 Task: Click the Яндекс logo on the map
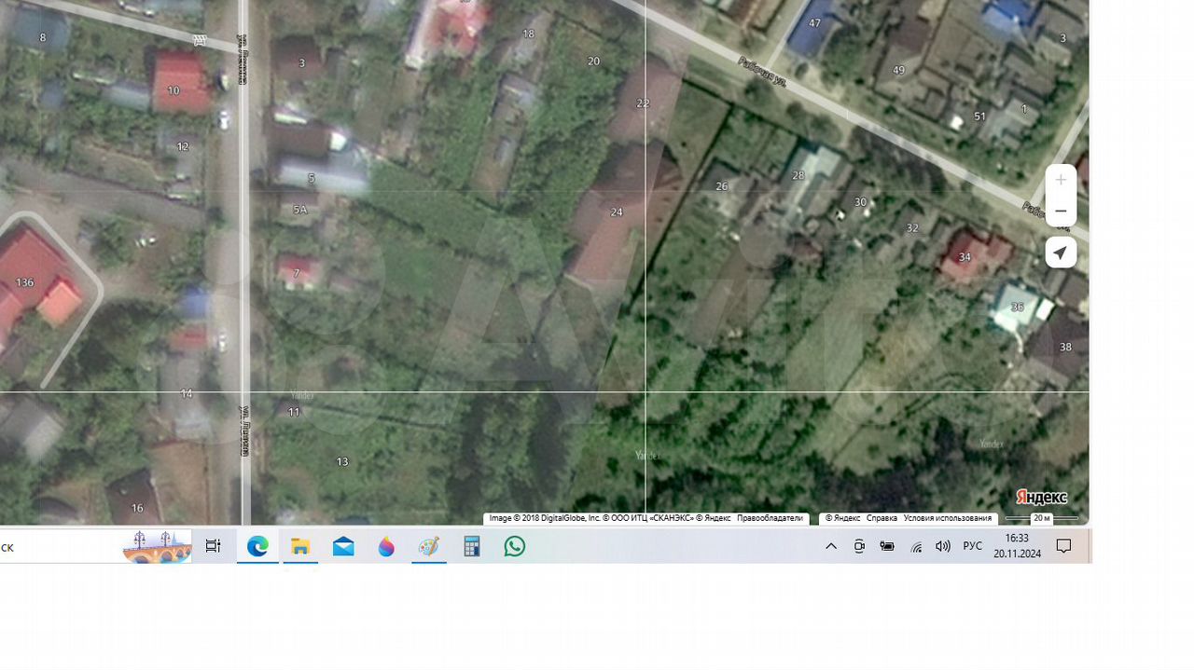point(1041,498)
